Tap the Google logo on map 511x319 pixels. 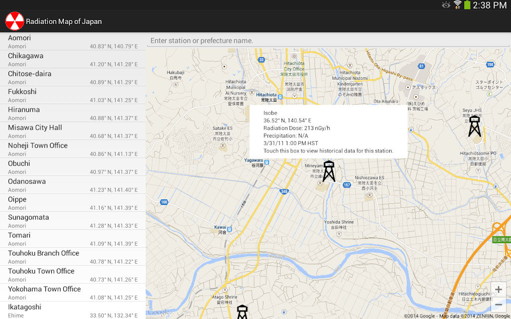click(159, 312)
